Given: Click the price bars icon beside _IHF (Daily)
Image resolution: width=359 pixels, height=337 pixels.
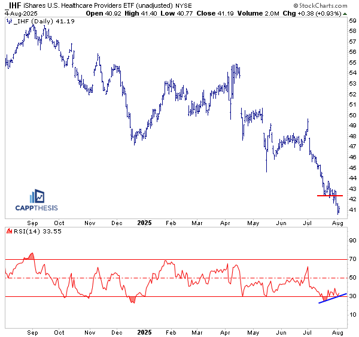Looking at the screenshot, I should click(9, 22).
